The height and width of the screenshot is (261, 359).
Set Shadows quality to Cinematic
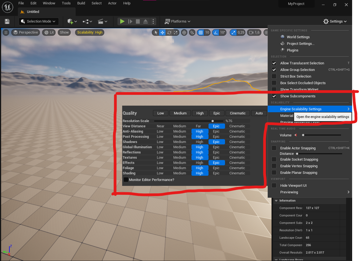pos(237,142)
